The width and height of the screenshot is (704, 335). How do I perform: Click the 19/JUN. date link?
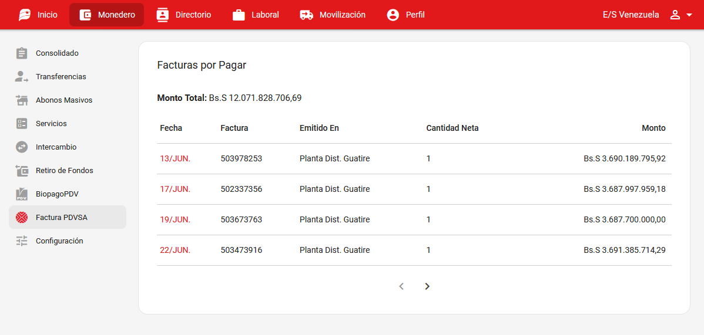[175, 220]
